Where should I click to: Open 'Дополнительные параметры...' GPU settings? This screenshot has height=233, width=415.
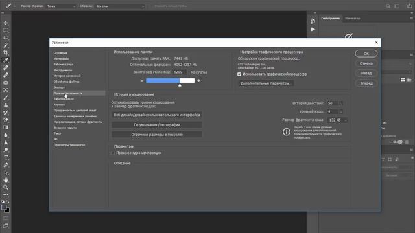[x=266, y=83]
